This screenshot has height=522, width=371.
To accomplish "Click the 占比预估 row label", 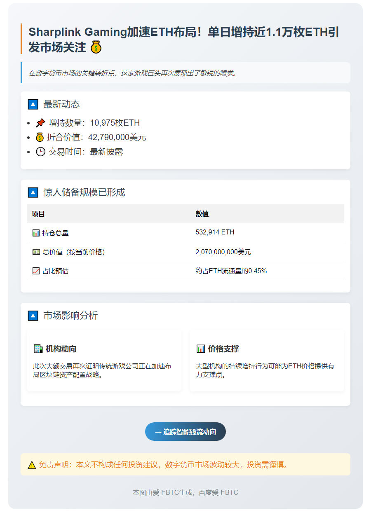I will [55, 271].
